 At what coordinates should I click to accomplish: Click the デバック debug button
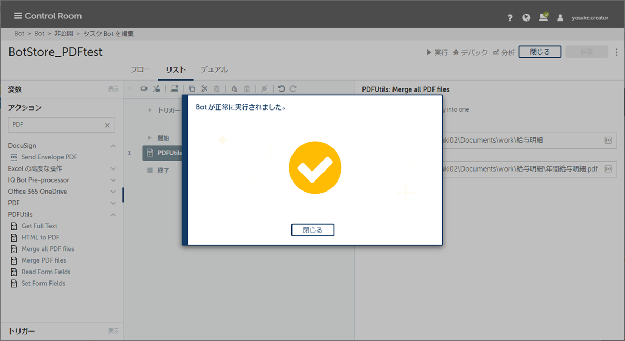470,53
